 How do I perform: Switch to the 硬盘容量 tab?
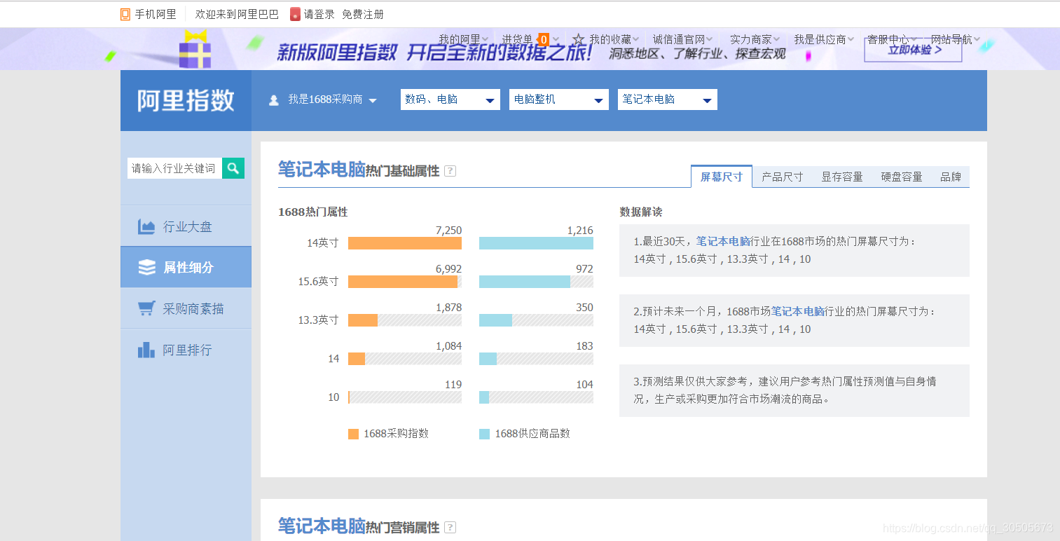(902, 177)
